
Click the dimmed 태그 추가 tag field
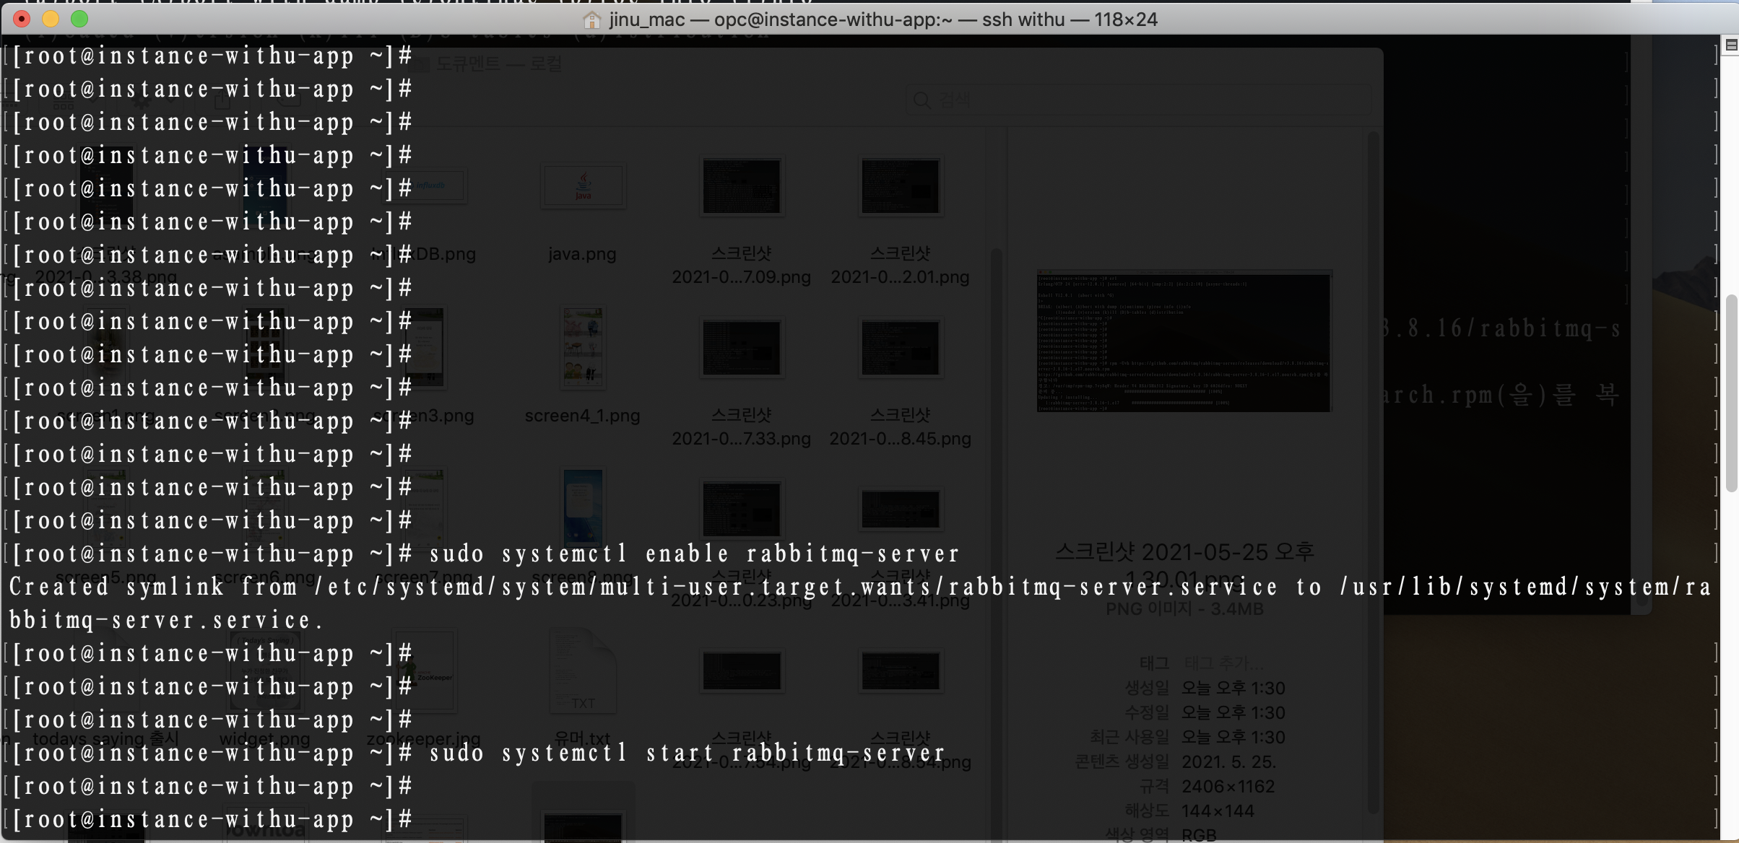(x=1224, y=663)
